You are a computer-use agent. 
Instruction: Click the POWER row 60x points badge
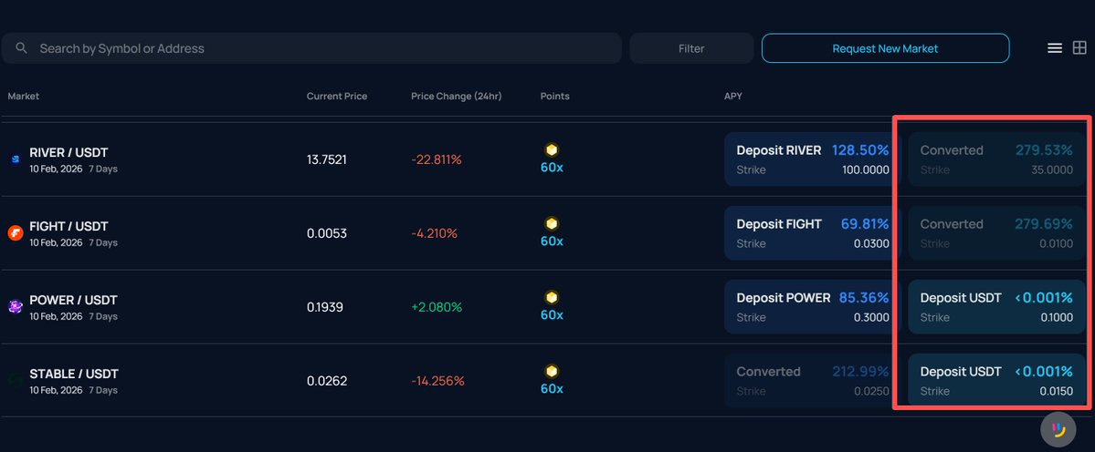[x=552, y=315]
